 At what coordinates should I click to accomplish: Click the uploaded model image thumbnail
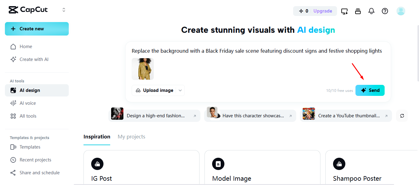(x=142, y=69)
